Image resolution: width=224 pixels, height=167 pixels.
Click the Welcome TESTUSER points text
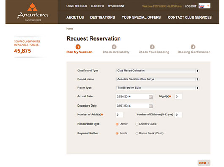coord(162,6)
